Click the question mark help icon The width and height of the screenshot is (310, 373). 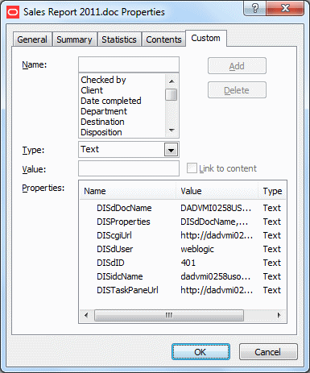tap(255, 8)
